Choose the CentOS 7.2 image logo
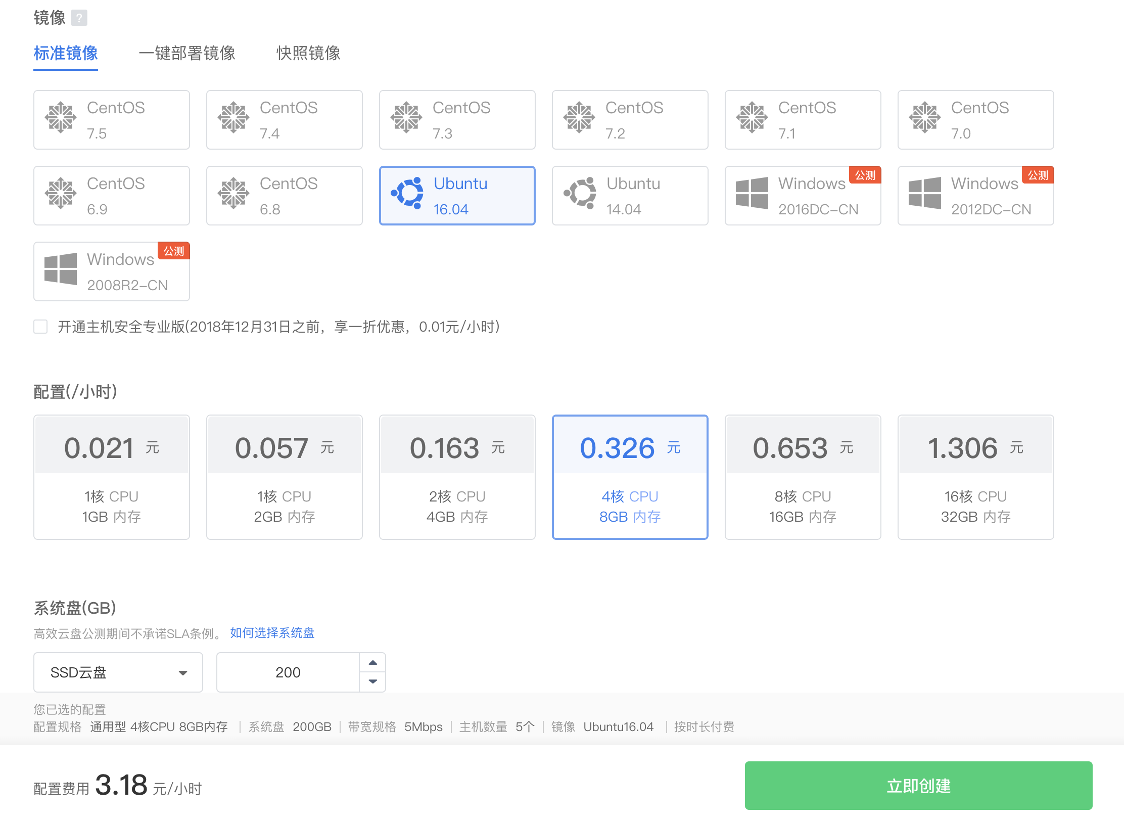 point(579,117)
